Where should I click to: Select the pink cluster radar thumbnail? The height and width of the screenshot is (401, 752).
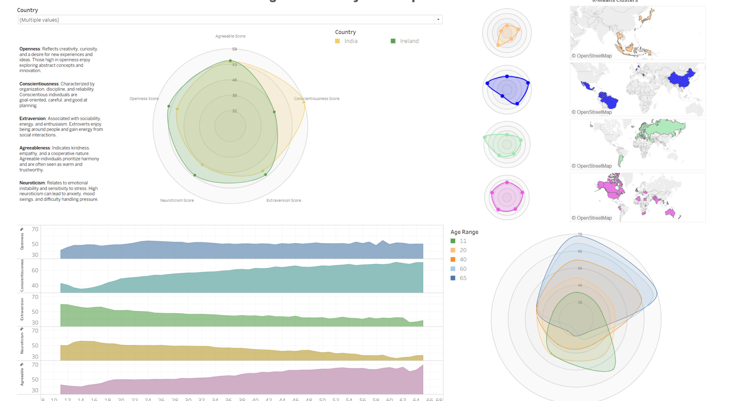pyautogui.click(x=506, y=197)
